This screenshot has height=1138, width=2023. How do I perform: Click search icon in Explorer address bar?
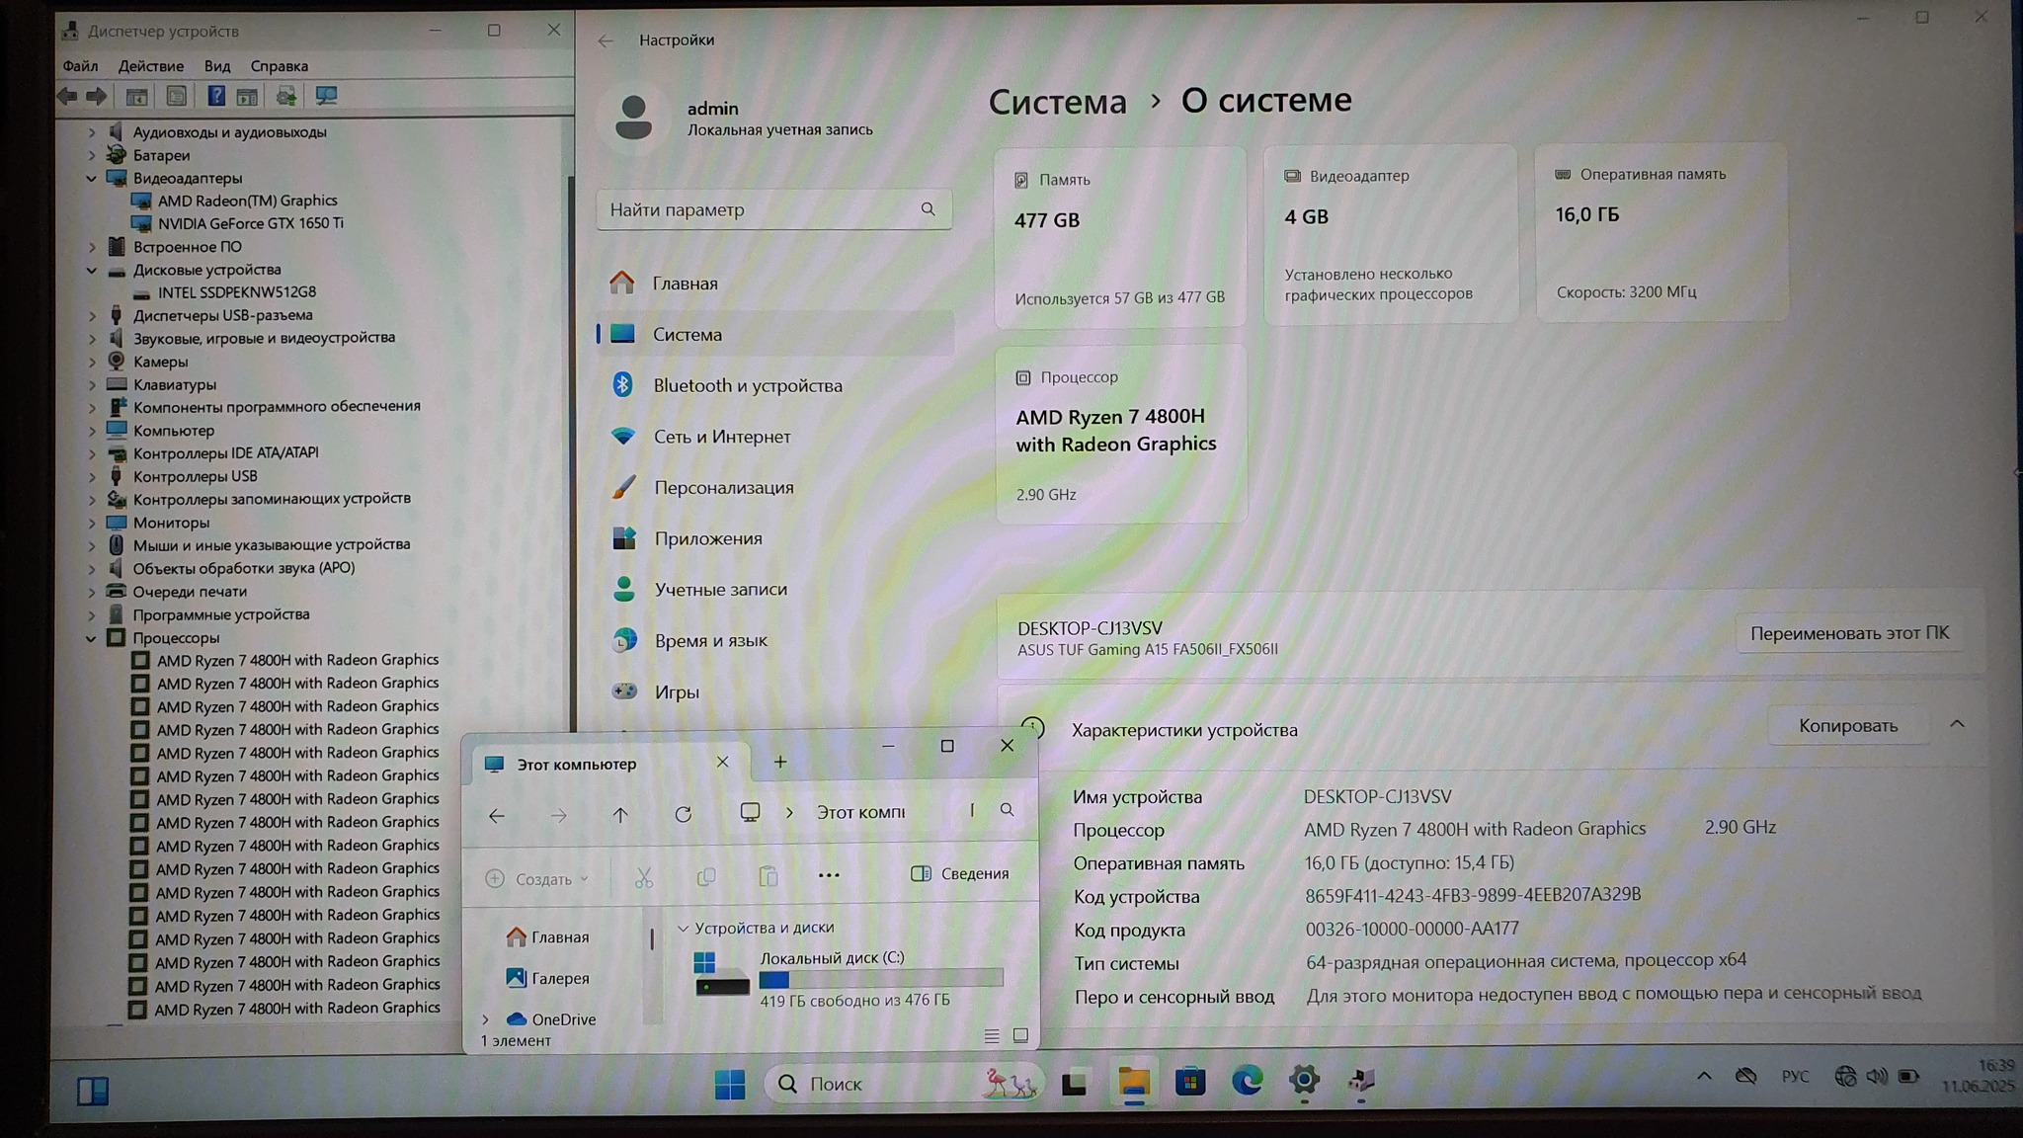tap(1007, 810)
